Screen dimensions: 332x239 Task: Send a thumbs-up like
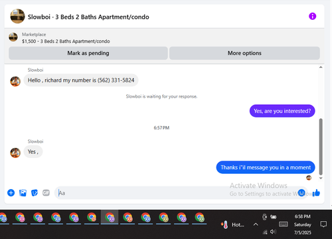click(316, 193)
